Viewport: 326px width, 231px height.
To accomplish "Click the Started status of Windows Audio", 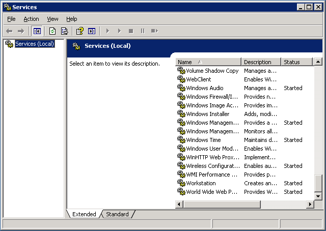I will 293,88.
